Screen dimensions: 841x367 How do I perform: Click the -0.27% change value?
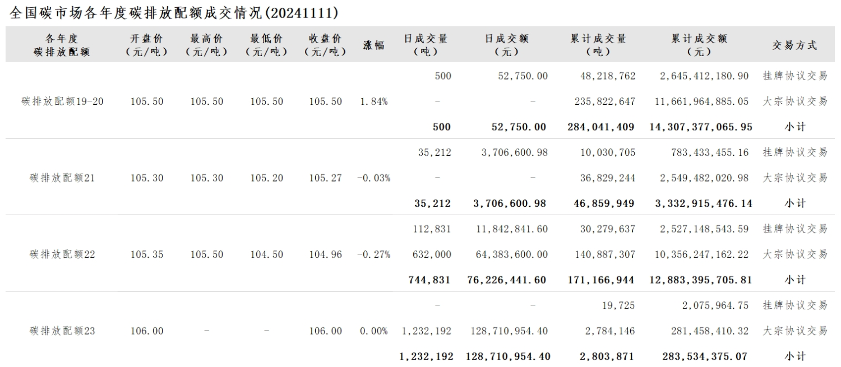click(x=373, y=254)
